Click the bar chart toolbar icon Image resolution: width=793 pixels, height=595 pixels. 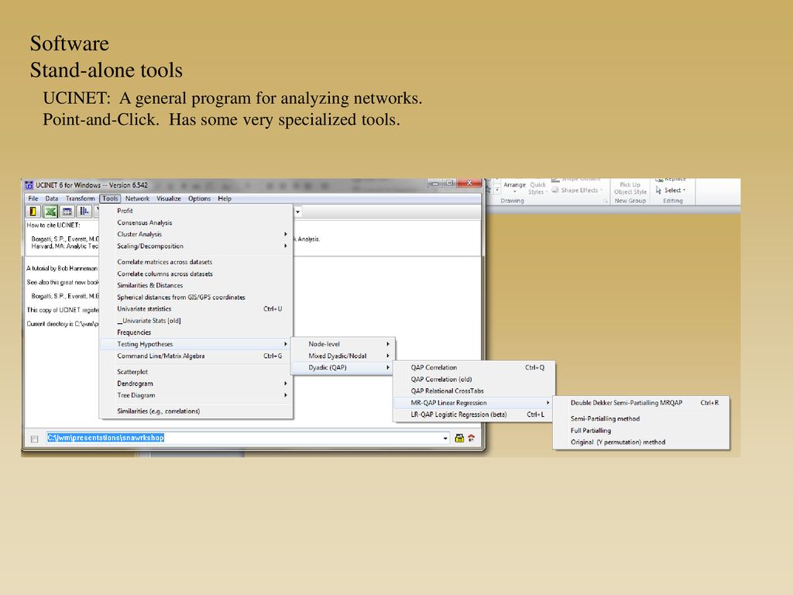[x=84, y=212]
